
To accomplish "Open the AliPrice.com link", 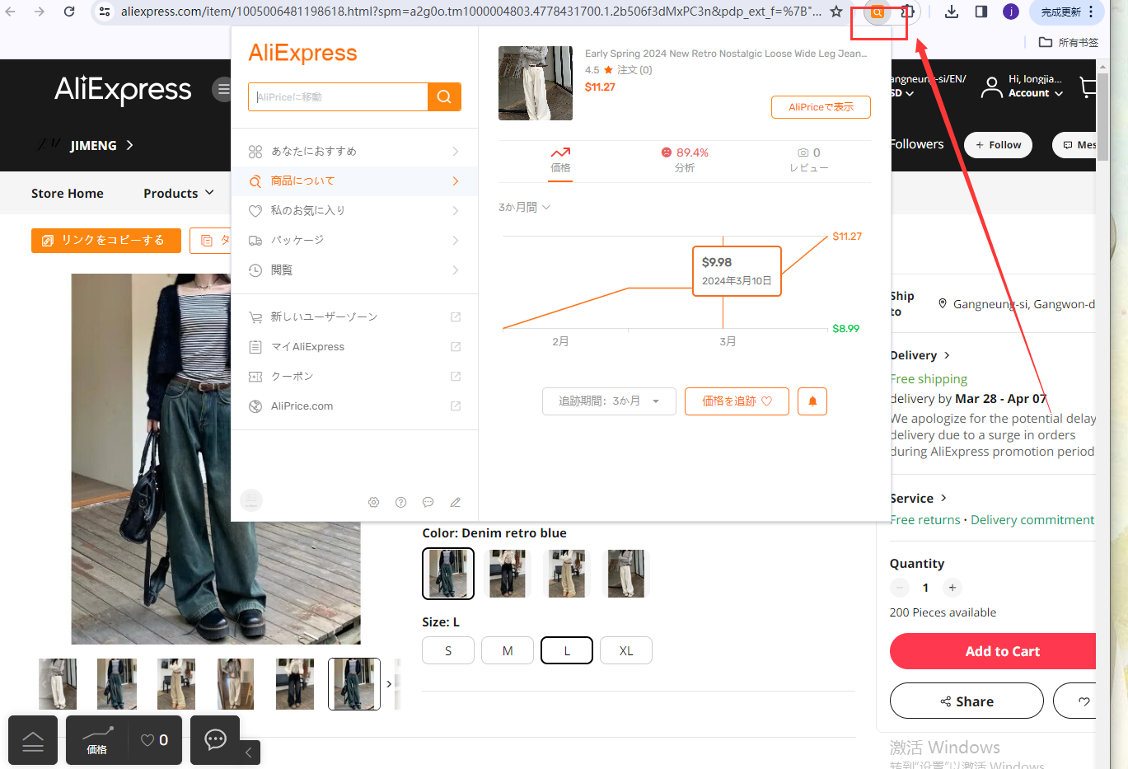I will (354, 406).
